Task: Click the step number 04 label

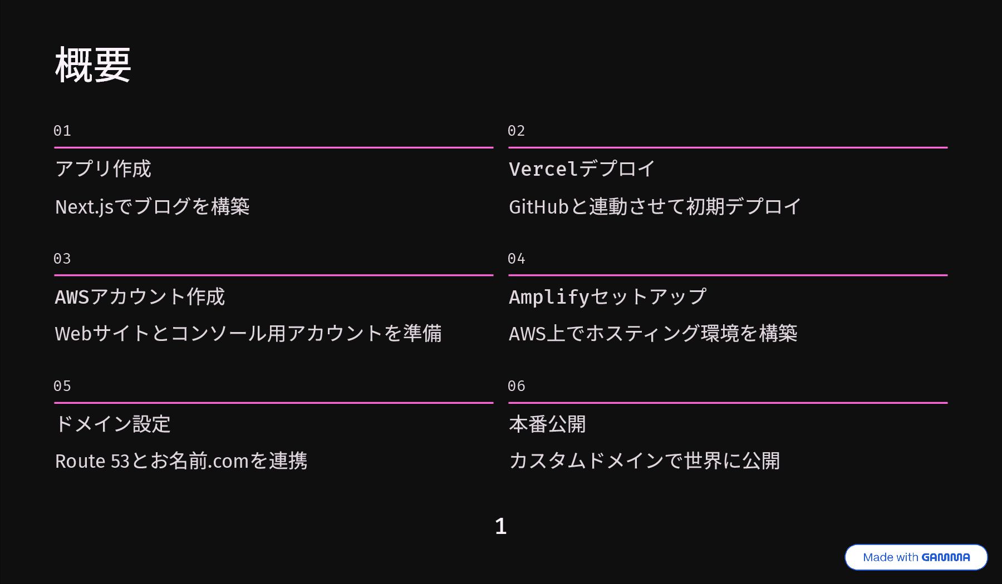Action: tap(517, 259)
